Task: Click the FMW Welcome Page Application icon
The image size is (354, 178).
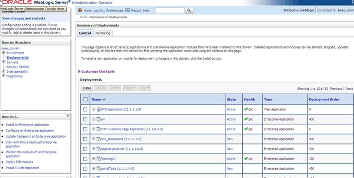Action: click(x=98, y=129)
